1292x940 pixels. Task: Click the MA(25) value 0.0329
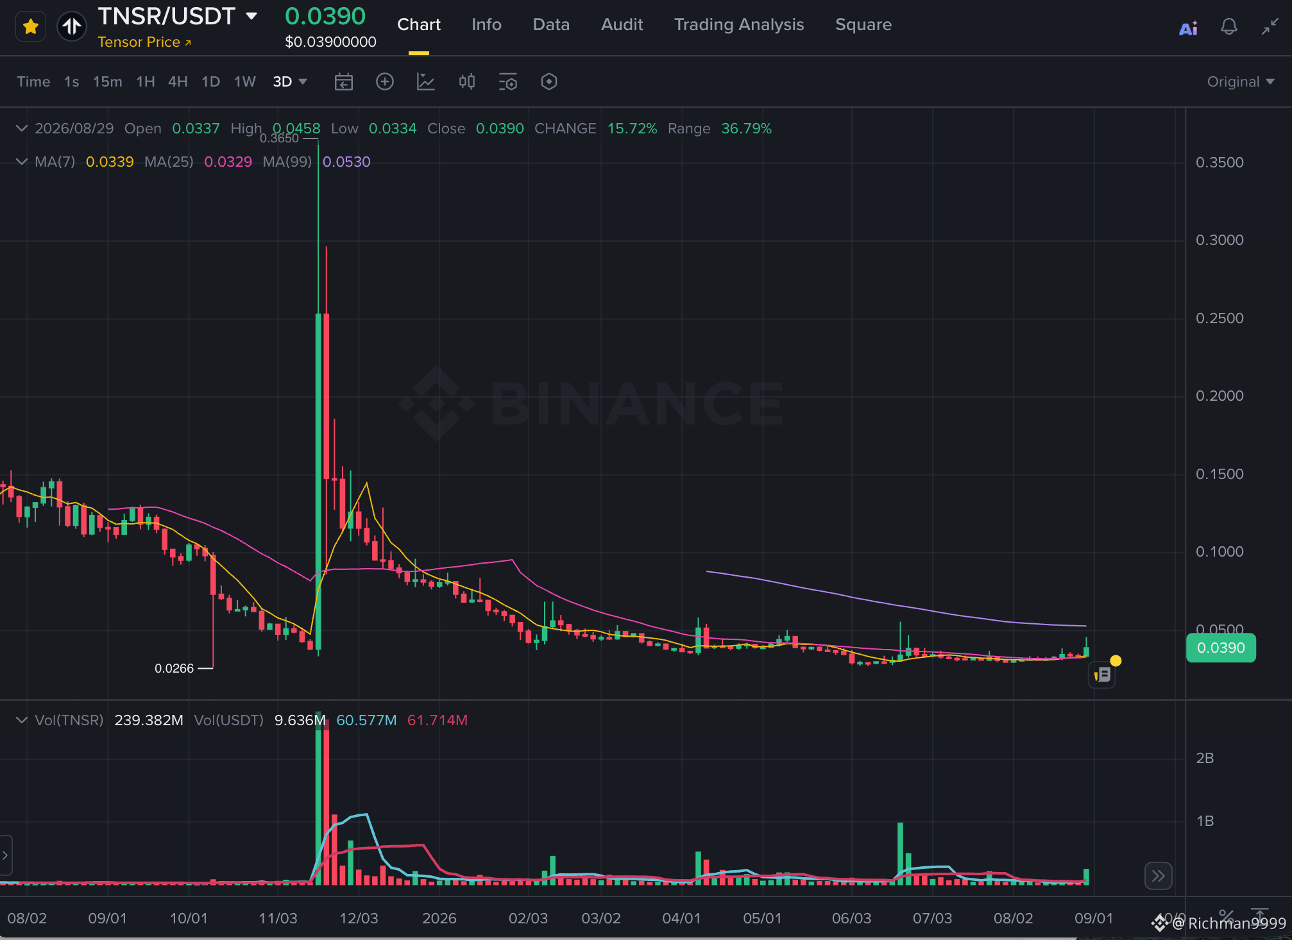tap(228, 162)
